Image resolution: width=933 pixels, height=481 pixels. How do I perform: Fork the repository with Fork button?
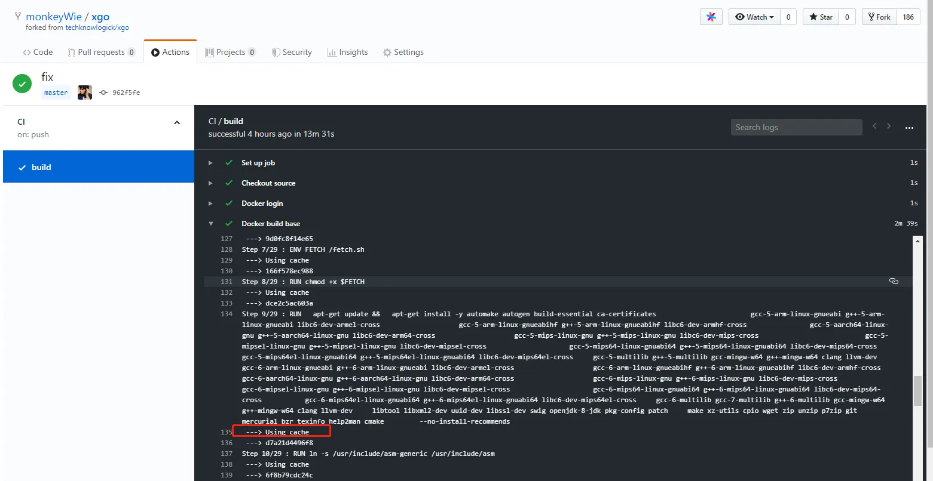pos(879,17)
